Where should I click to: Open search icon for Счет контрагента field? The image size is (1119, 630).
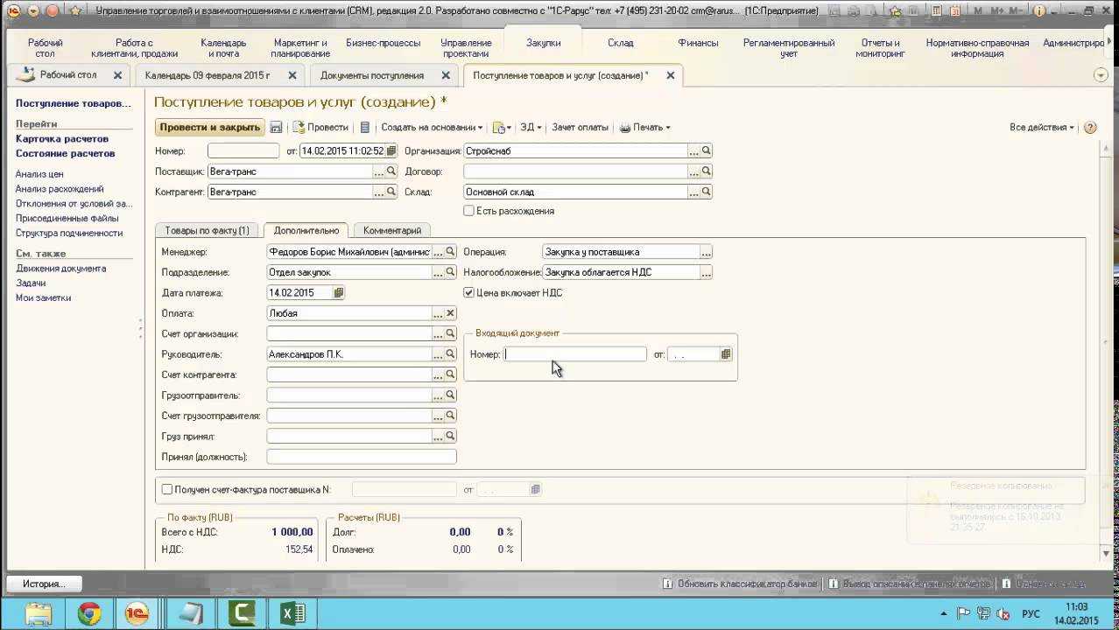(451, 374)
